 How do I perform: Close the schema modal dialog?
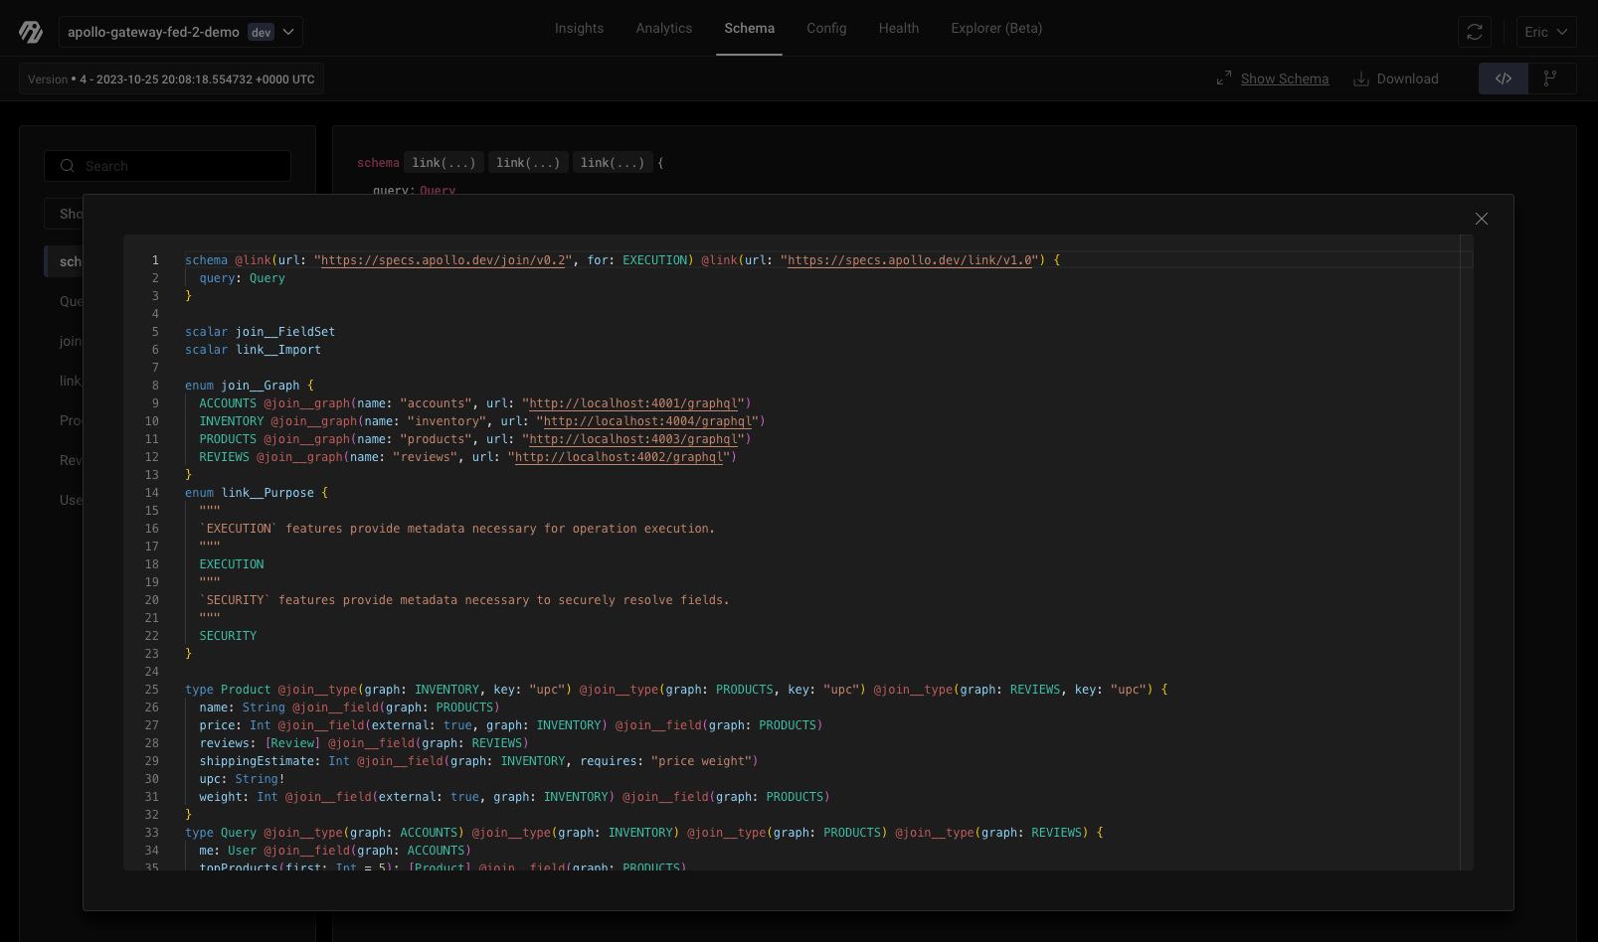tap(1481, 219)
